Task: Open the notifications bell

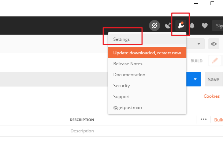Action: click(192, 26)
